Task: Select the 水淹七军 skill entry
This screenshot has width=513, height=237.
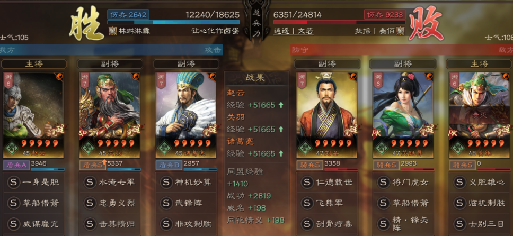Action: point(110,182)
